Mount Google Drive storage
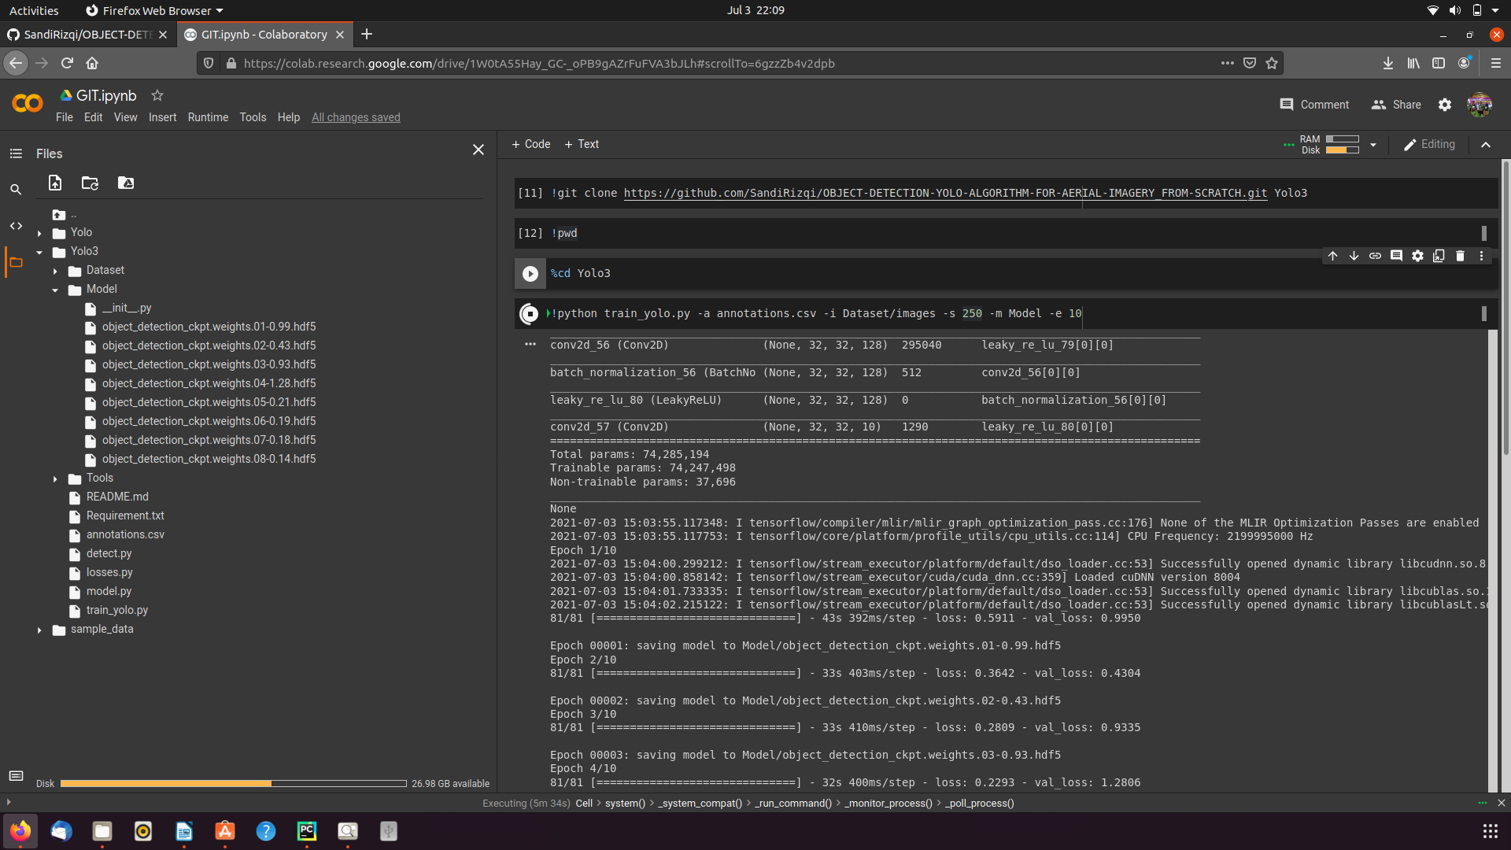 125,183
